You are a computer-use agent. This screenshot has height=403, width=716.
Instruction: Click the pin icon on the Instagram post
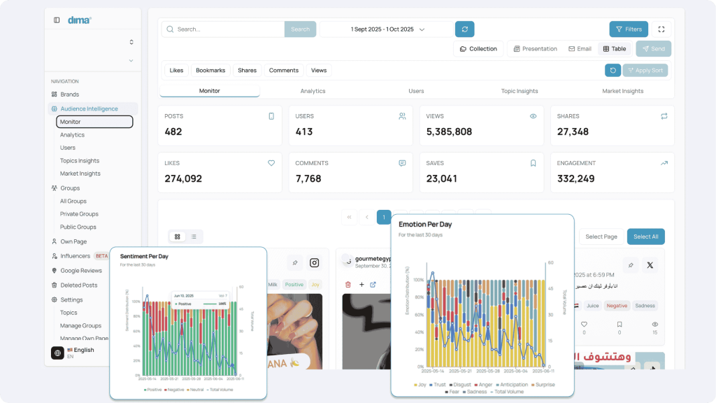[295, 263]
